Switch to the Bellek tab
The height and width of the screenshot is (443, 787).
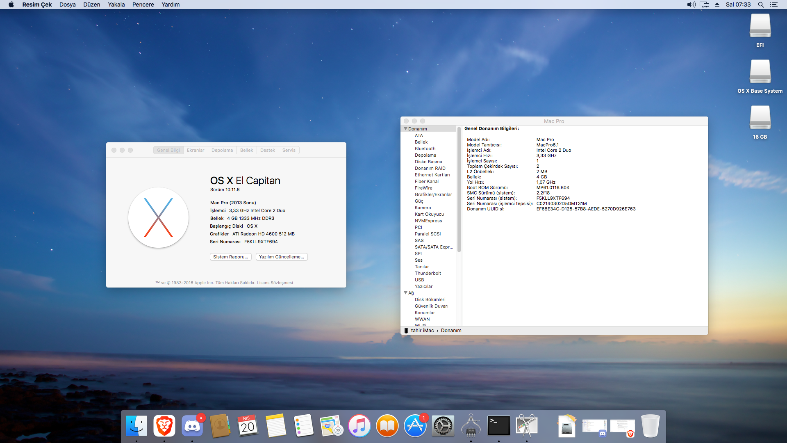click(246, 150)
